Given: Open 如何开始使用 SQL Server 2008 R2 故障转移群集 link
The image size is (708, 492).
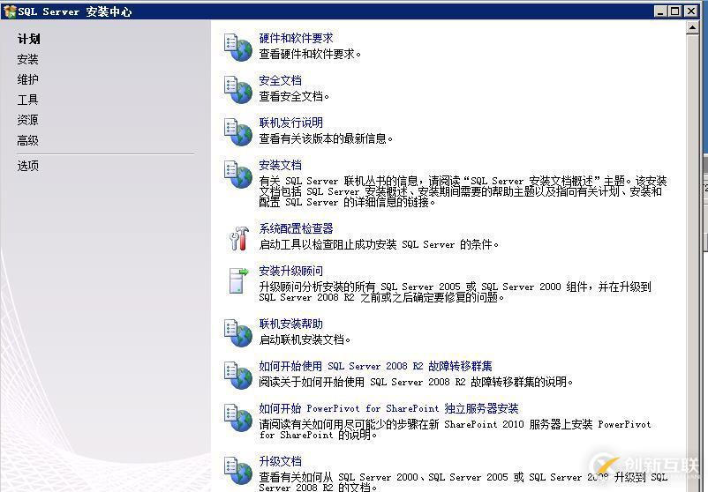Looking at the screenshot, I should click(375, 366).
